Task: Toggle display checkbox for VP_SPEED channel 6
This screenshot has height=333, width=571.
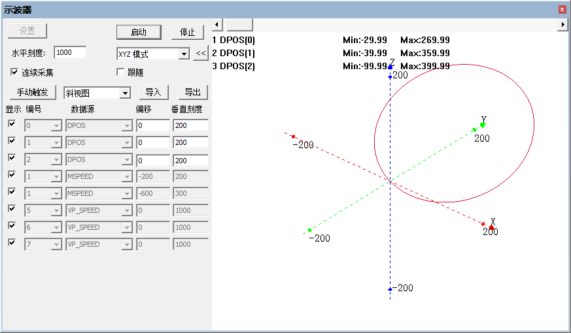Action: (x=12, y=225)
